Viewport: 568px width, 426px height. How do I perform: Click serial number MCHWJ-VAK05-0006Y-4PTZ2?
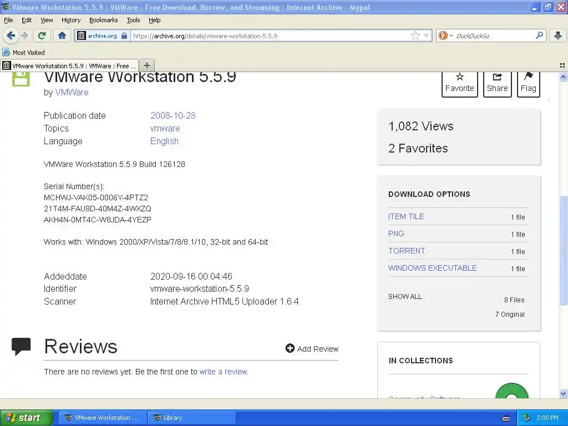(x=95, y=197)
